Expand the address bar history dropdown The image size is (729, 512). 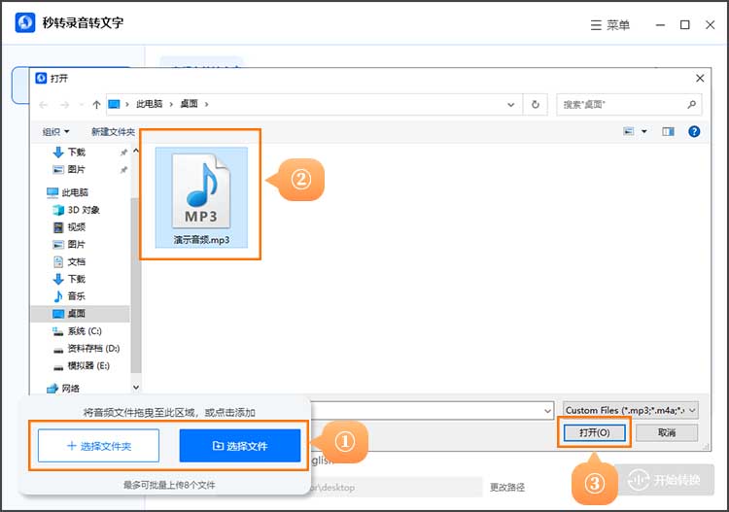coord(510,105)
